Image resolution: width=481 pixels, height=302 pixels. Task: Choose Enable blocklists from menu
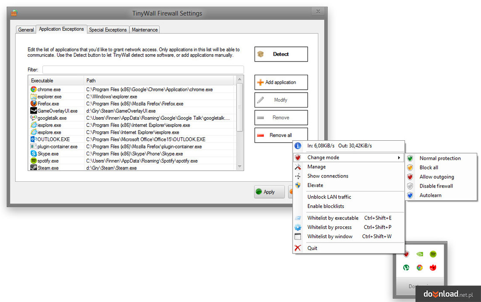[326, 206]
